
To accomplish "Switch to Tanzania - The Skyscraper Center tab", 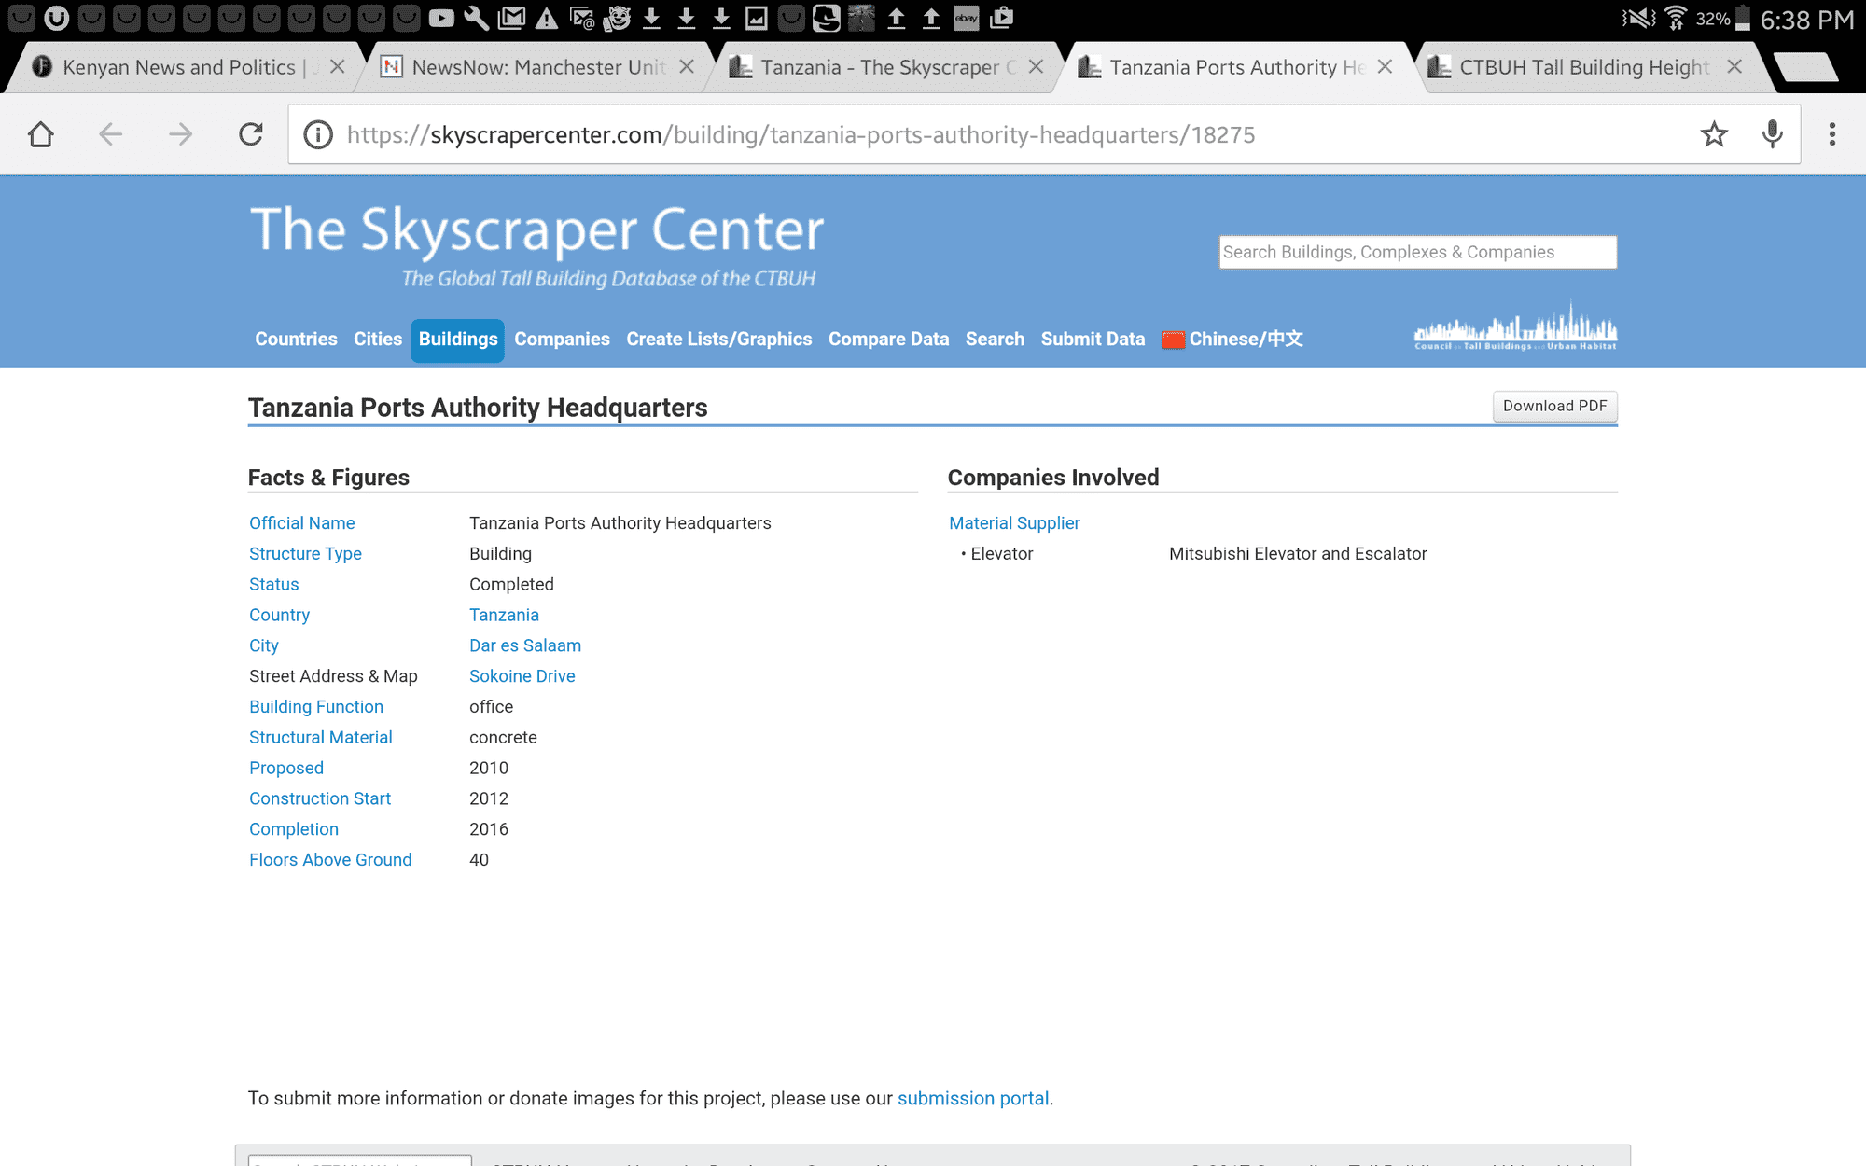I will (887, 67).
